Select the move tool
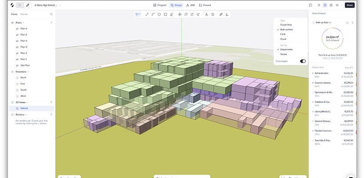364x178 pixels. [x=180, y=14]
